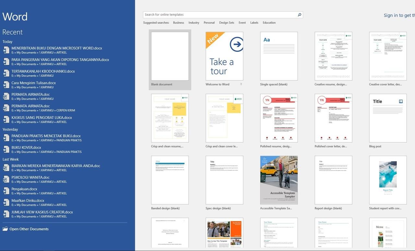Image resolution: width=415 pixels, height=251 pixels.
Task: Select the Polished resume template thumbnail
Action: 279,118
